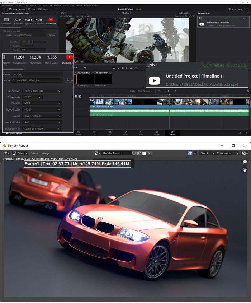This screenshot has height=303, width=251.
Task: Switch to the Fairlight page
Action: (x=157, y=133)
